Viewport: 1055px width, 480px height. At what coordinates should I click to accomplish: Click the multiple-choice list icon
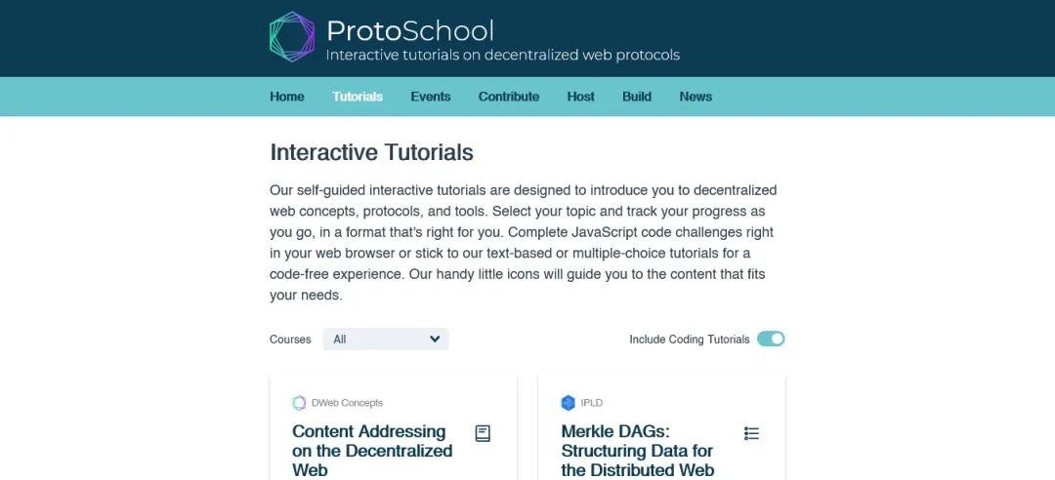click(751, 433)
